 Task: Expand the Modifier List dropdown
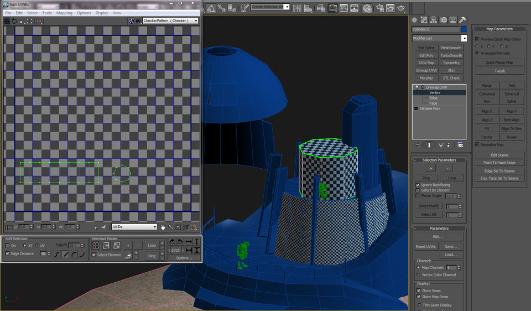pyautogui.click(x=464, y=38)
